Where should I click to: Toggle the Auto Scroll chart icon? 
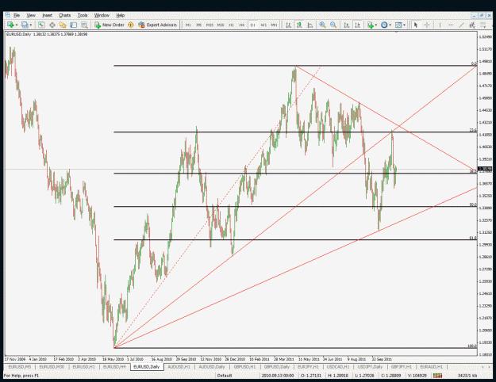pos(347,25)
